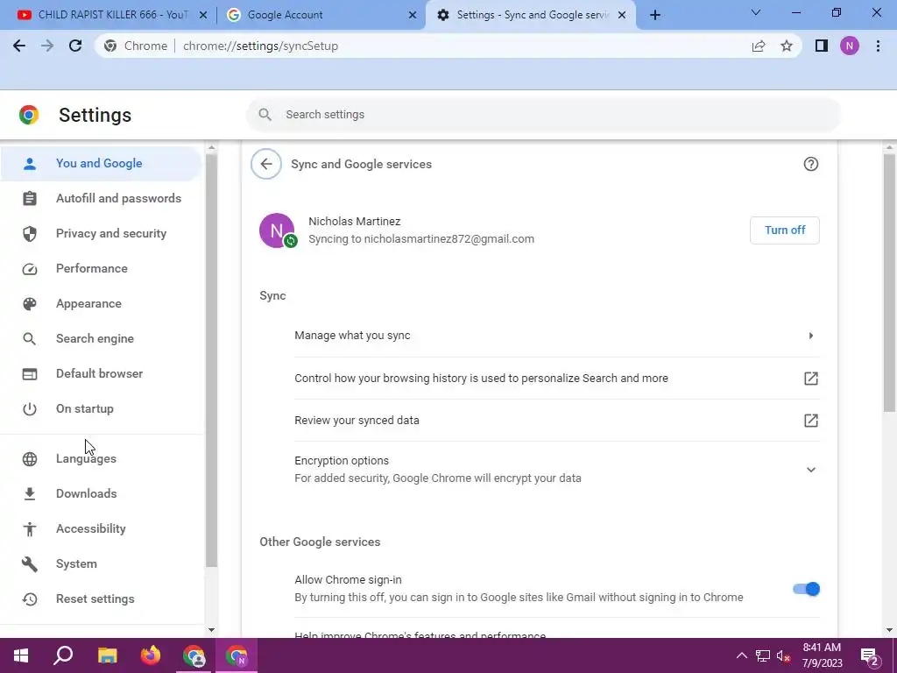Click the sidebar scrollbar down arrow
The image size is (897, 673).
[x=211, y=630]
